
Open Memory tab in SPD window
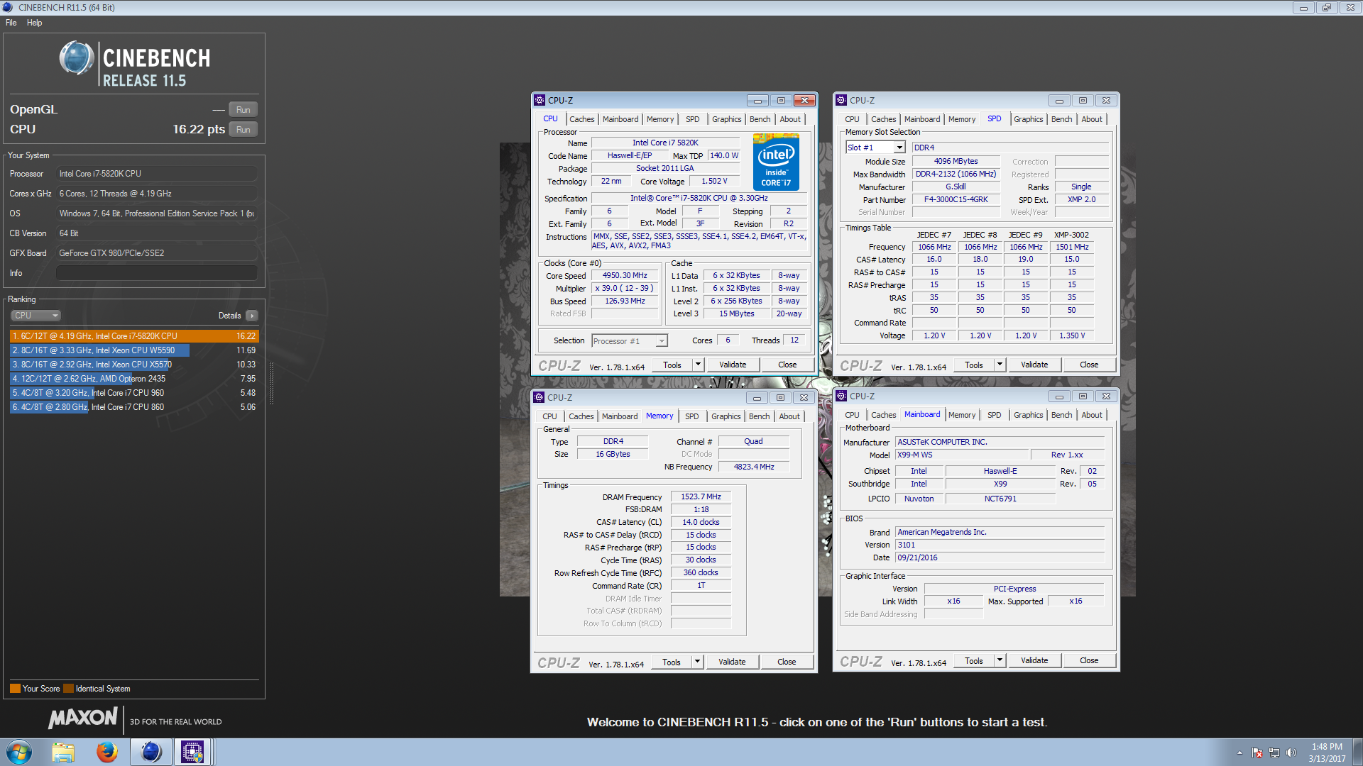[x=962, y=119]
